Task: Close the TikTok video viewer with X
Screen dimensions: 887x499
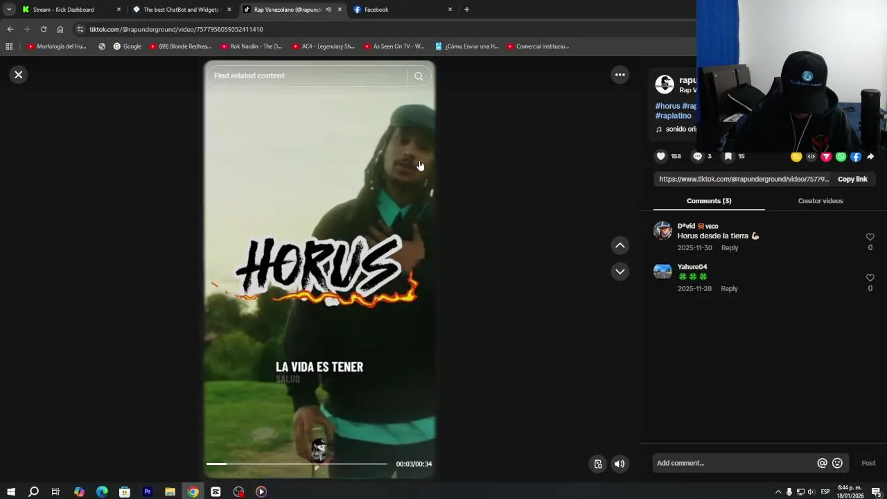Action: coord(19,75)
